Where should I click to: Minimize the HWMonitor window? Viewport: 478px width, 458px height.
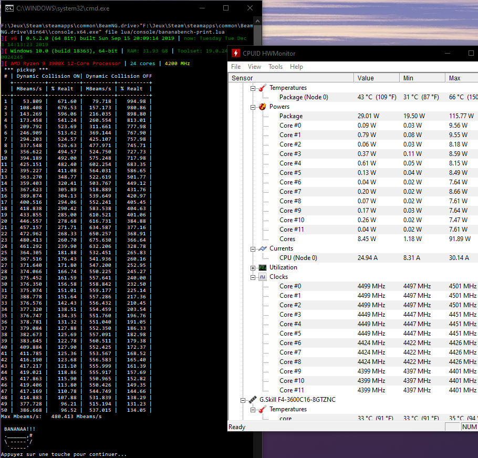(x=447, y=54)
